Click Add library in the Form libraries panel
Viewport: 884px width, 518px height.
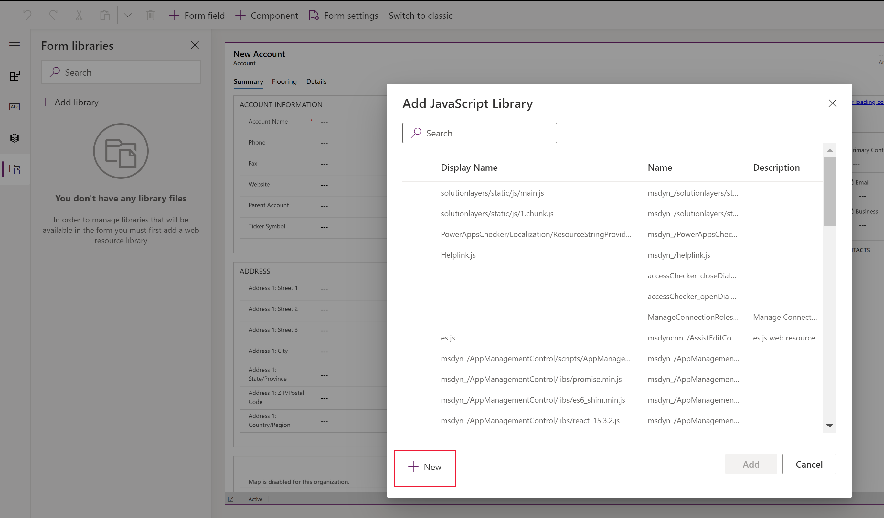pos(70,102)
